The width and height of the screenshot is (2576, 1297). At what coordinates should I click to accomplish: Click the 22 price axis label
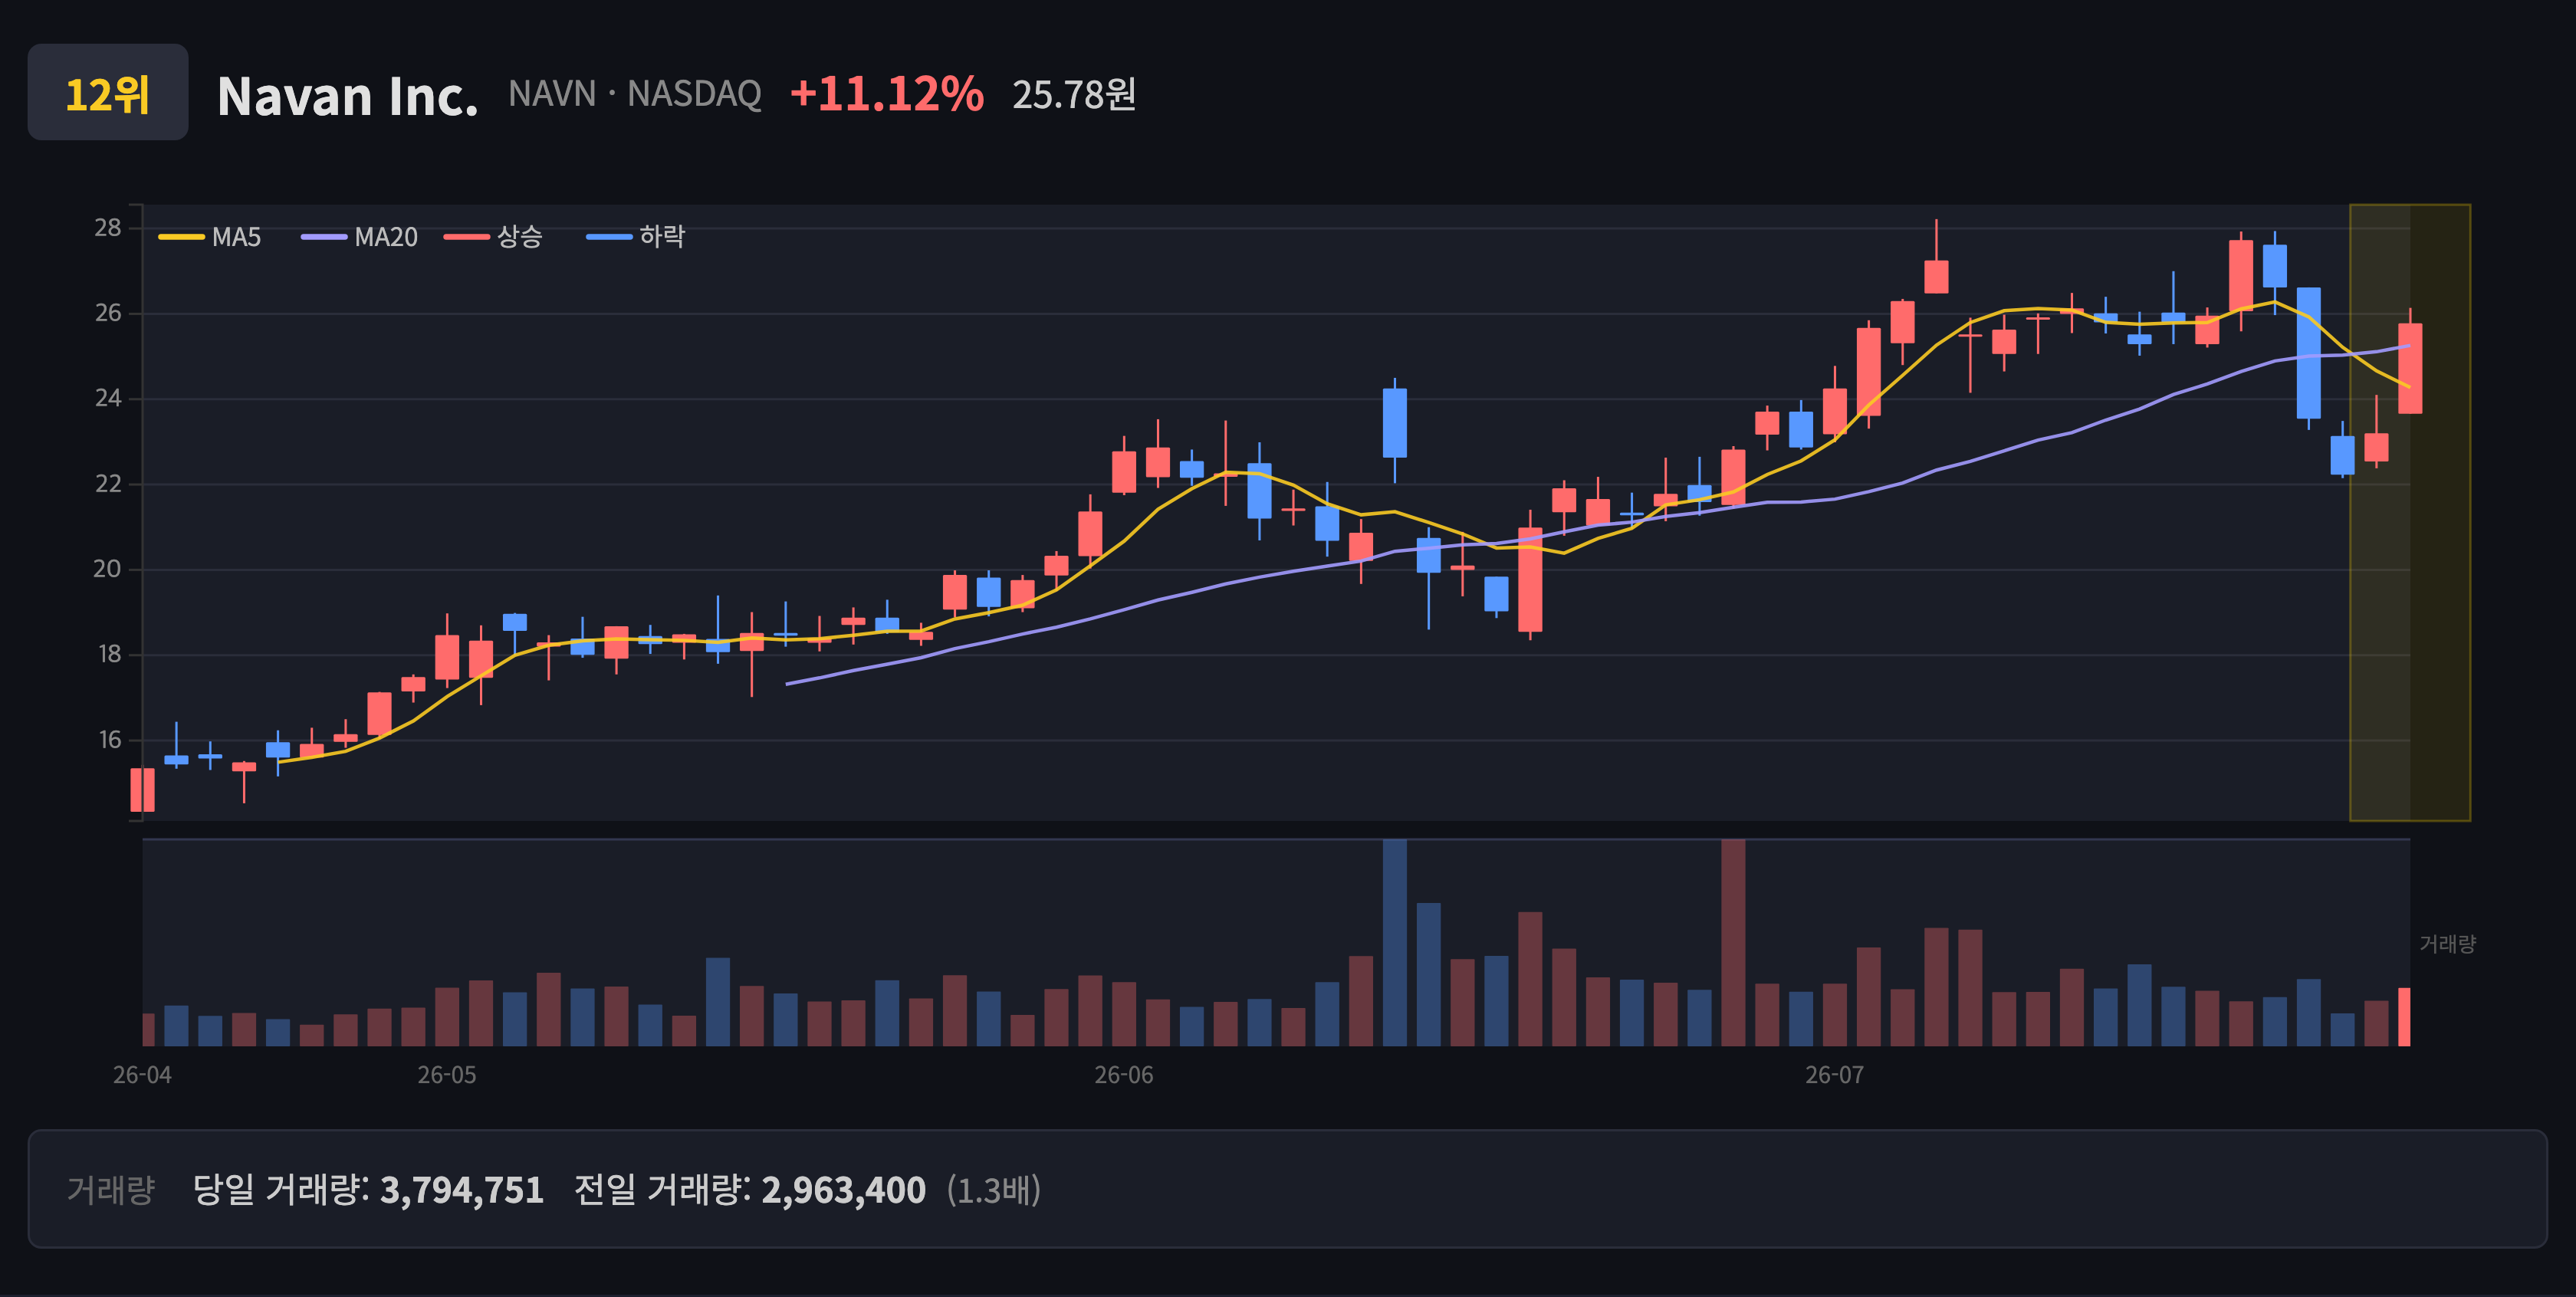pos(108,484)
